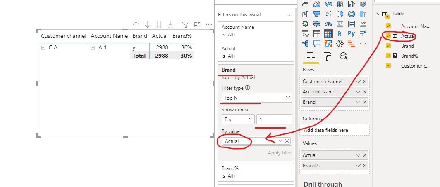Select the Q&A speech bubble visualization
The image size is (440, 187).
point(317,44)
